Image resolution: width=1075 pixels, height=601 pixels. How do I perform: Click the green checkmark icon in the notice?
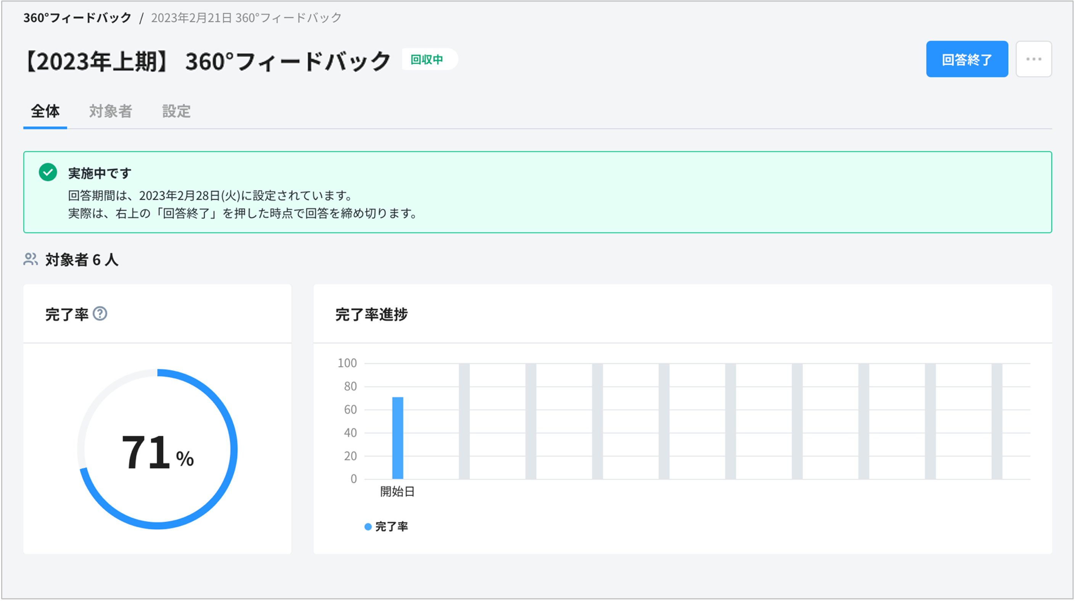[48, 172]
